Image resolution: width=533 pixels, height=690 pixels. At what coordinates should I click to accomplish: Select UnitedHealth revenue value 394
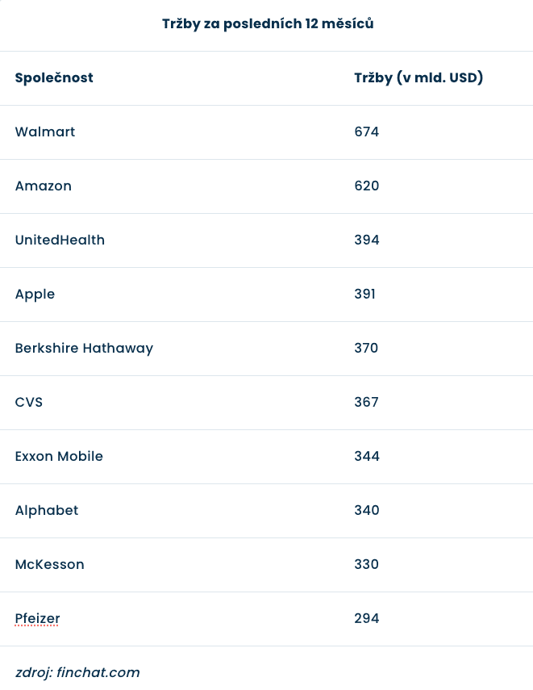[x=366, y=240]
